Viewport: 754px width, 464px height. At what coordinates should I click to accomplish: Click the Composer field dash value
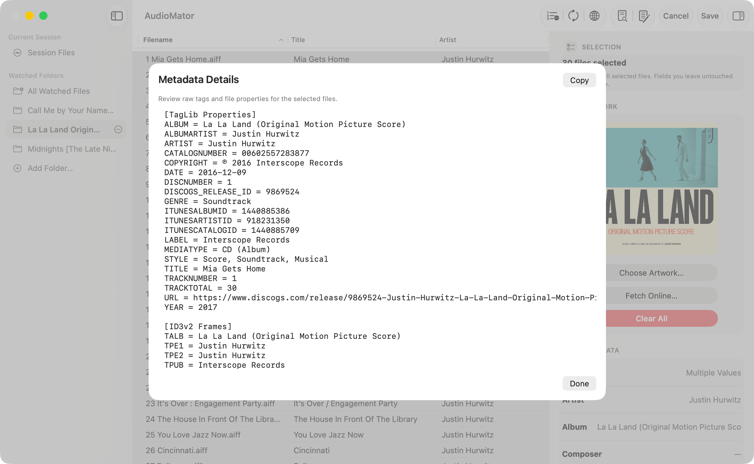738,454
